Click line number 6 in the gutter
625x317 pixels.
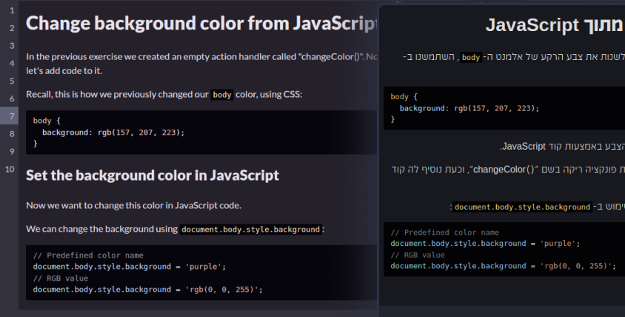click(12, 99)
